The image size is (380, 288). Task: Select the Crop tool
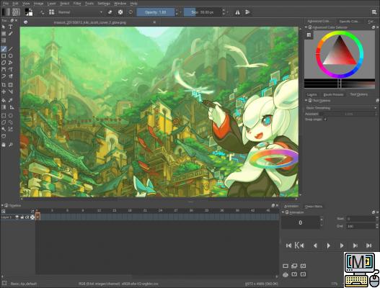(x=4, y=85)
